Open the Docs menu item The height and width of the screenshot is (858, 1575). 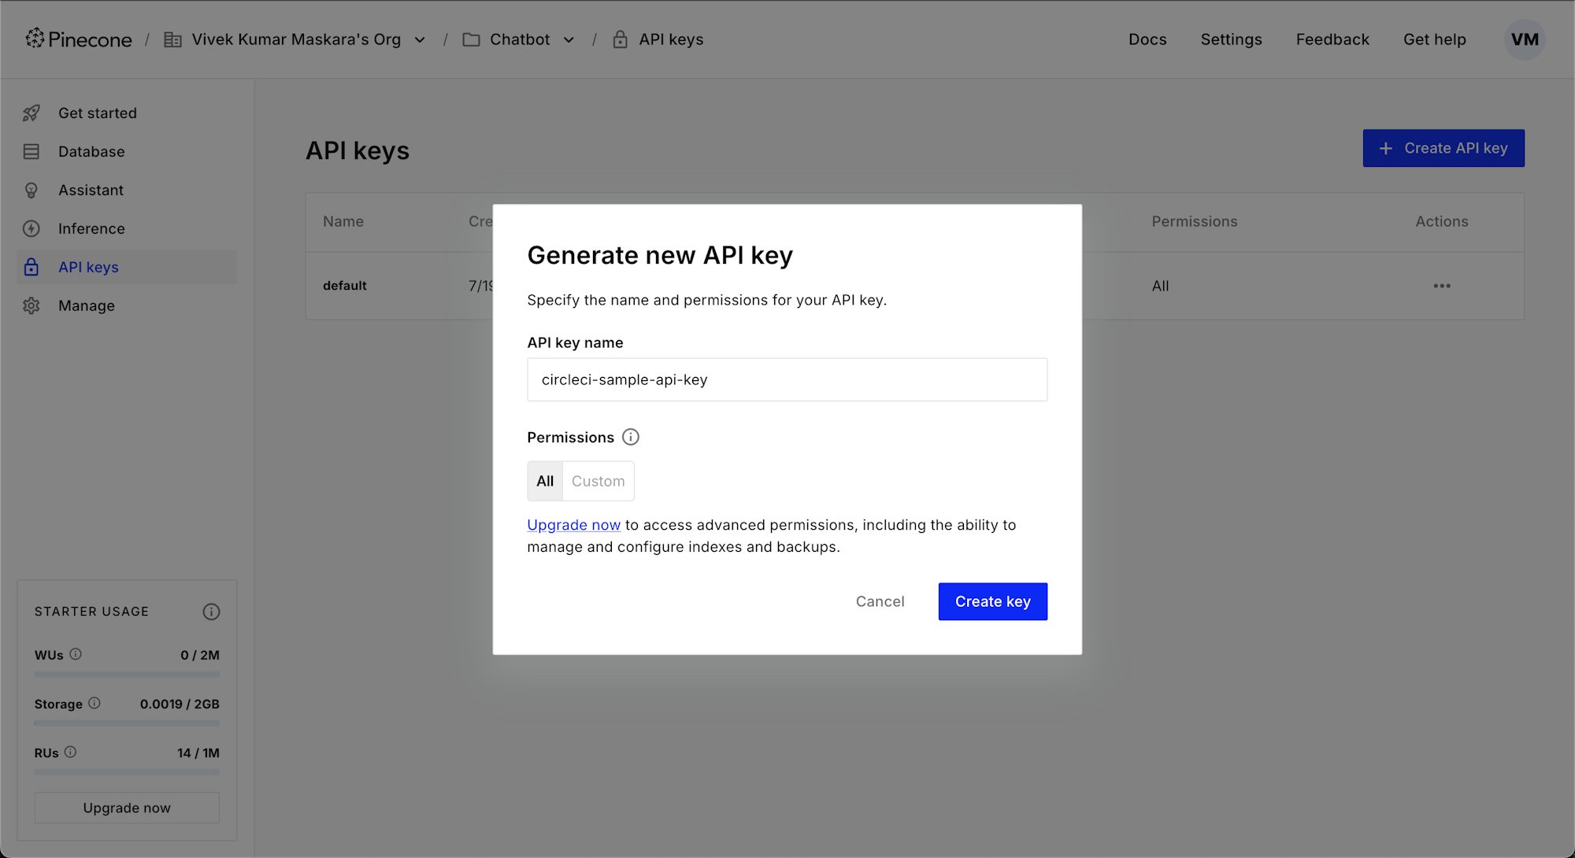coord(1147,39)
